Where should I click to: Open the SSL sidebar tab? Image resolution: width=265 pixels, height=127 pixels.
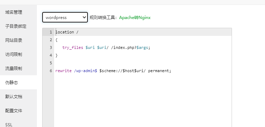click(x=9, y=125)
